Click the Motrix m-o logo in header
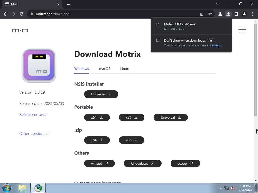The height and width of the screenshot is (193, 258). coord(20,31)
